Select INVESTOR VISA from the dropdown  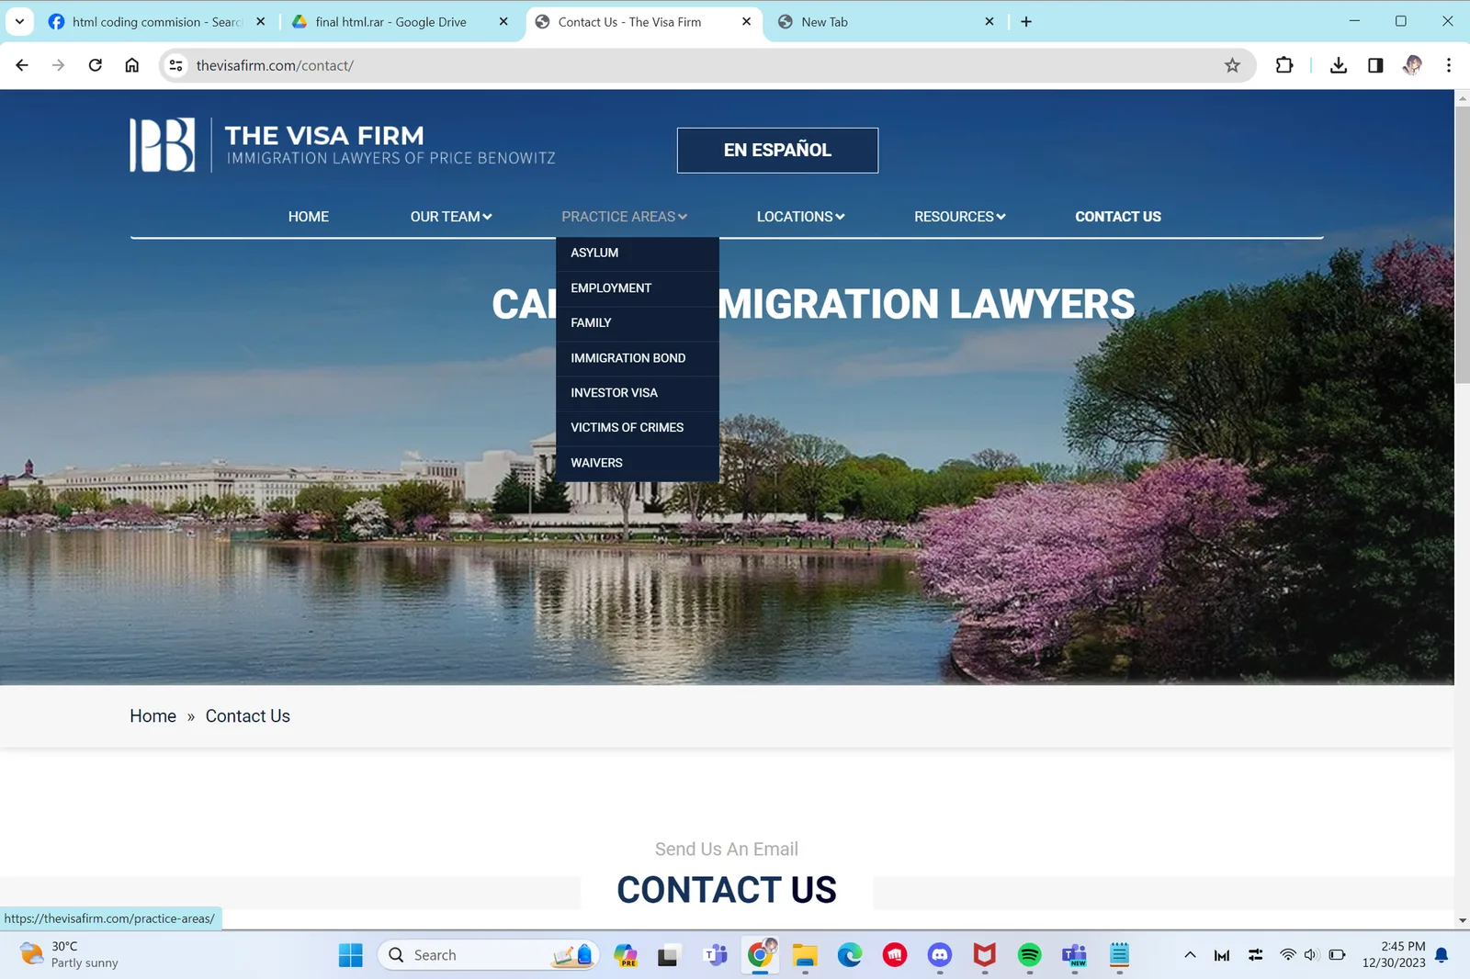pyautogui.click(x=638, y=393)
